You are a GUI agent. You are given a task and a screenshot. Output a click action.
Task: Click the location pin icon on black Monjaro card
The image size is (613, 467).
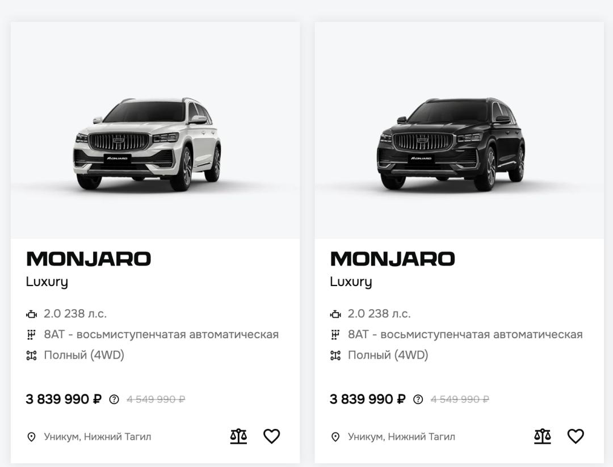[x=335, y=437]
